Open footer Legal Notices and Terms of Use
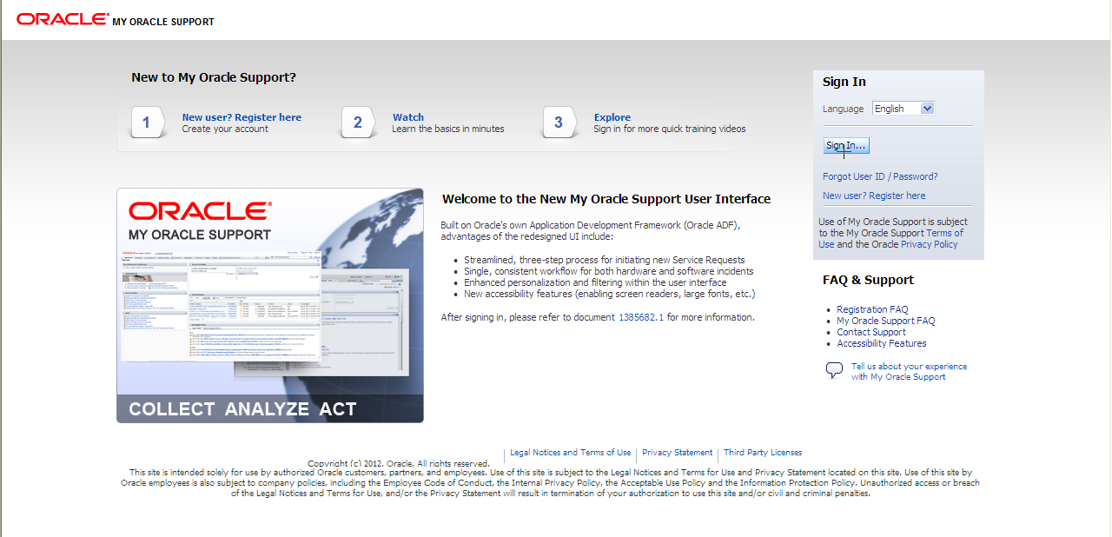Image resolution: width=1112 pixels, height=537 pixels. (570, 453)
